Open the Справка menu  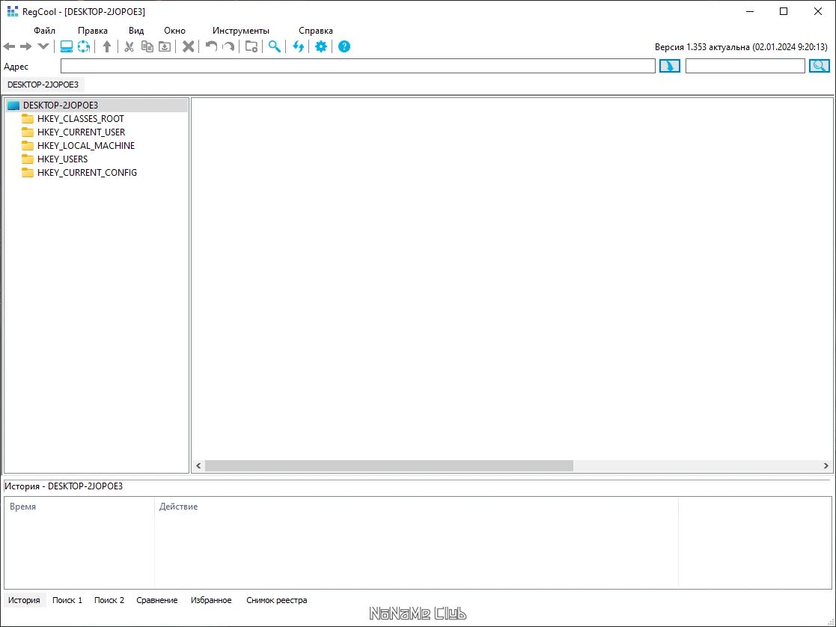pyautogui.click(x=316, y=31)
